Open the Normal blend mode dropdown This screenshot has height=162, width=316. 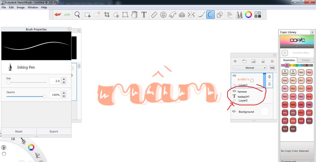pyautogui.click(x=250, y=68)
